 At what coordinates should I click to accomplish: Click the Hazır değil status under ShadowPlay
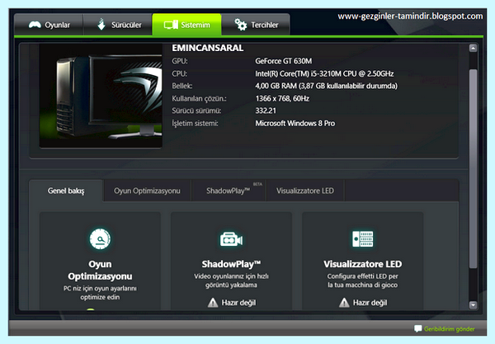pyautogui.click(x=238, y=303)
